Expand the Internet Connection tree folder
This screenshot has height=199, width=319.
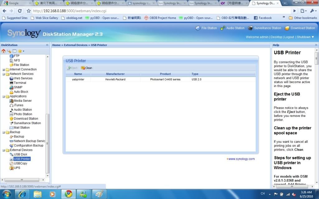4,70
